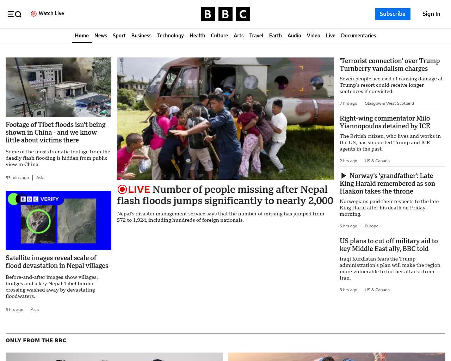The width and height of the screenshot is (451, 361).
Task: Click '3 hrs ago' timestamp
Action: coord(348,290)
